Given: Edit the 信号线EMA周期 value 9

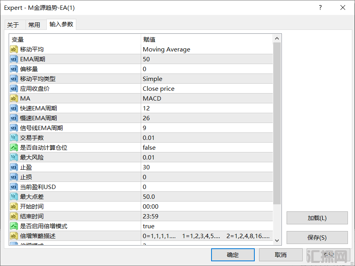Looking at the screenshot, I should click(x=207, y=128).
